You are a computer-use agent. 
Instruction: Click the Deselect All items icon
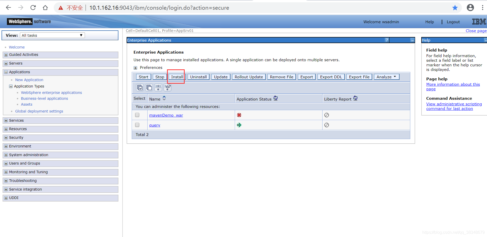click(149, 88)
